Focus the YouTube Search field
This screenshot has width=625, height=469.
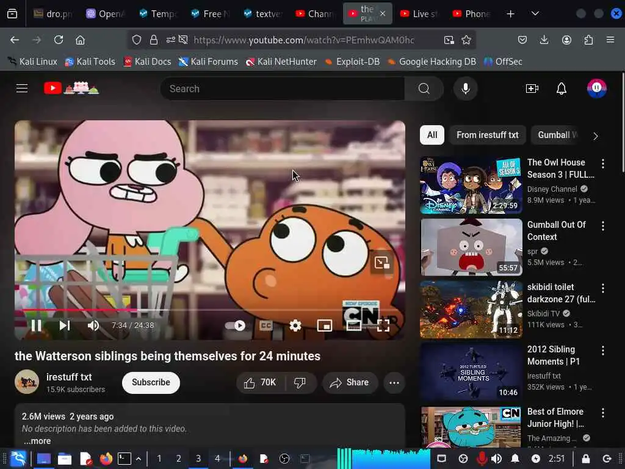pos(282,89)
